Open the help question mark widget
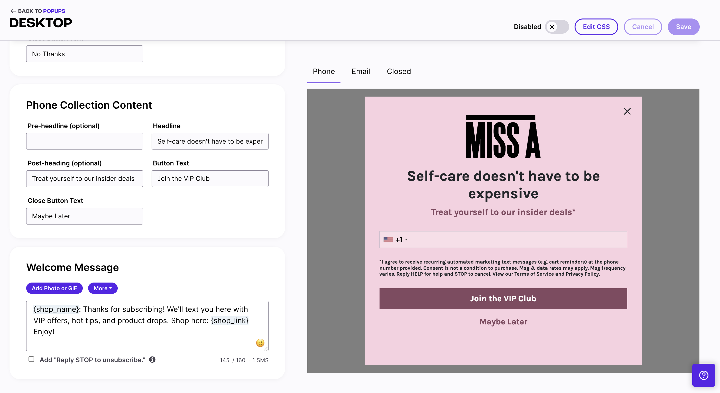Screen dimensions: 720x393 pos(704,375)
